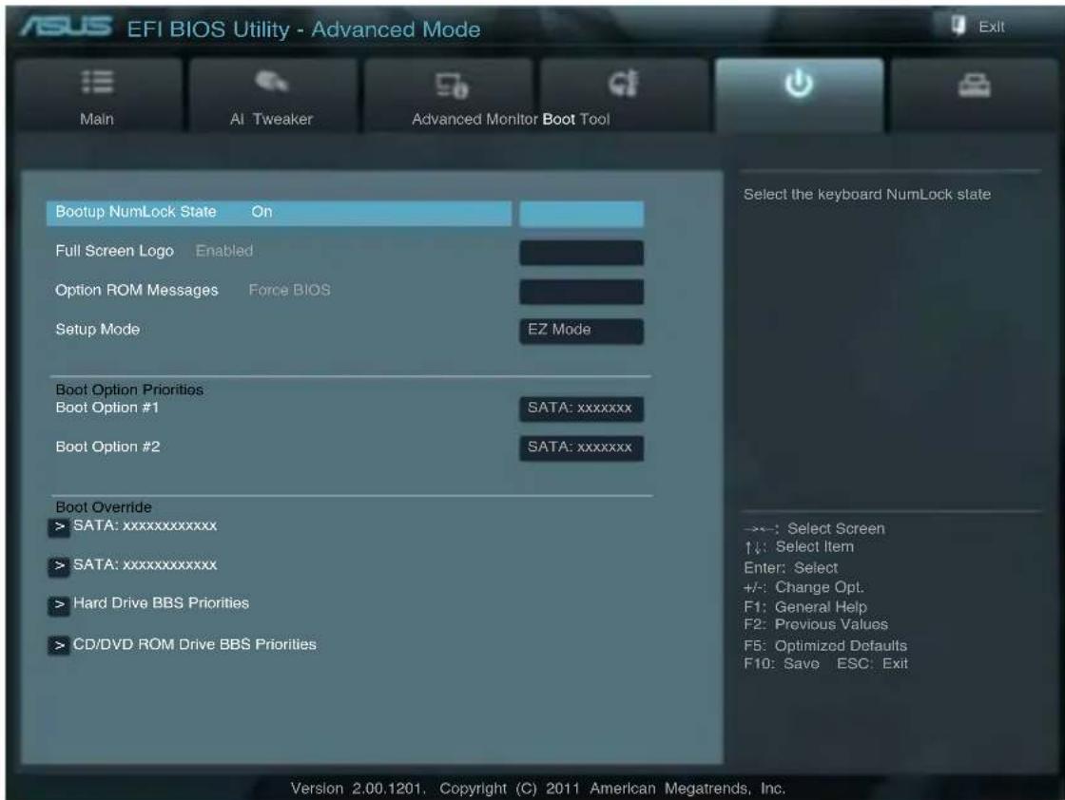
Task: Switch to the Main tab label
Action: [97, 119]
